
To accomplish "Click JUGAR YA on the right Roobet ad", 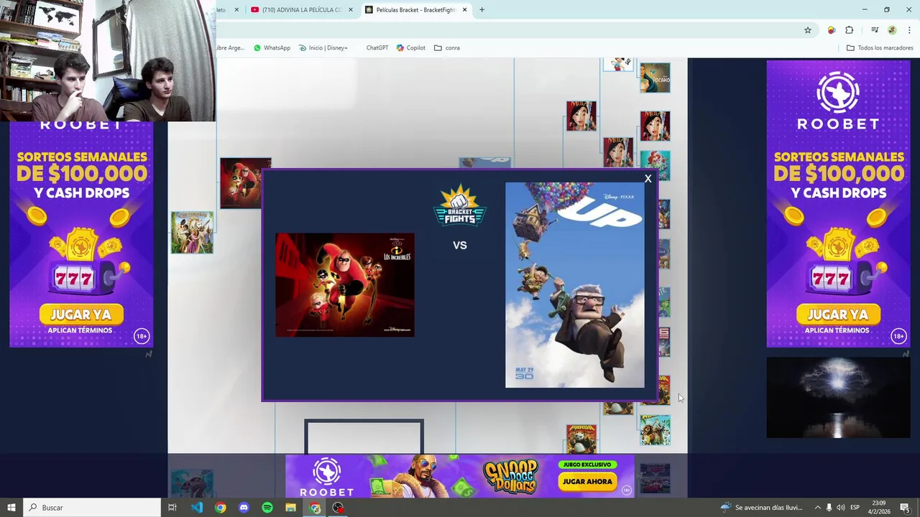I will 838,315.
